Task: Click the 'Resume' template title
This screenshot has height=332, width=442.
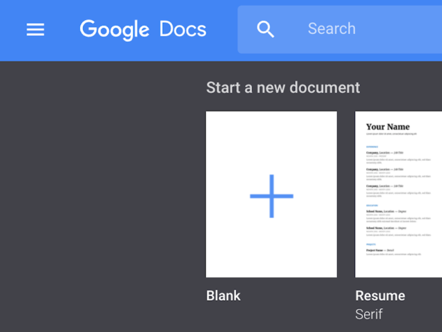Action: point(380,296)
